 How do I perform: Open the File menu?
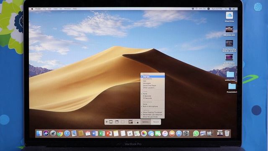point(44,9)
